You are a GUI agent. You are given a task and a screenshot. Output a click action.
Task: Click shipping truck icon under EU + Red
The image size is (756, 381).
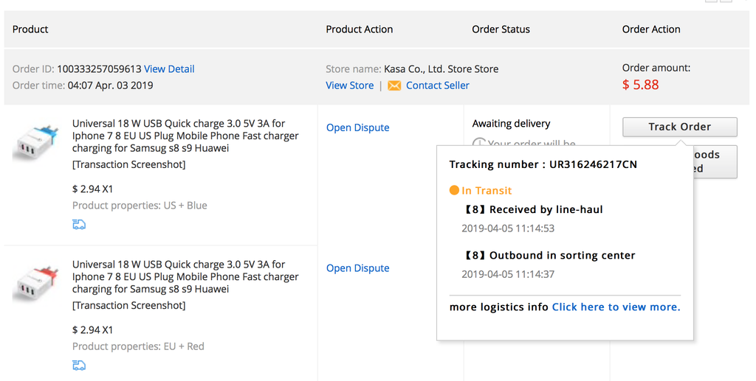coord(79,365)
